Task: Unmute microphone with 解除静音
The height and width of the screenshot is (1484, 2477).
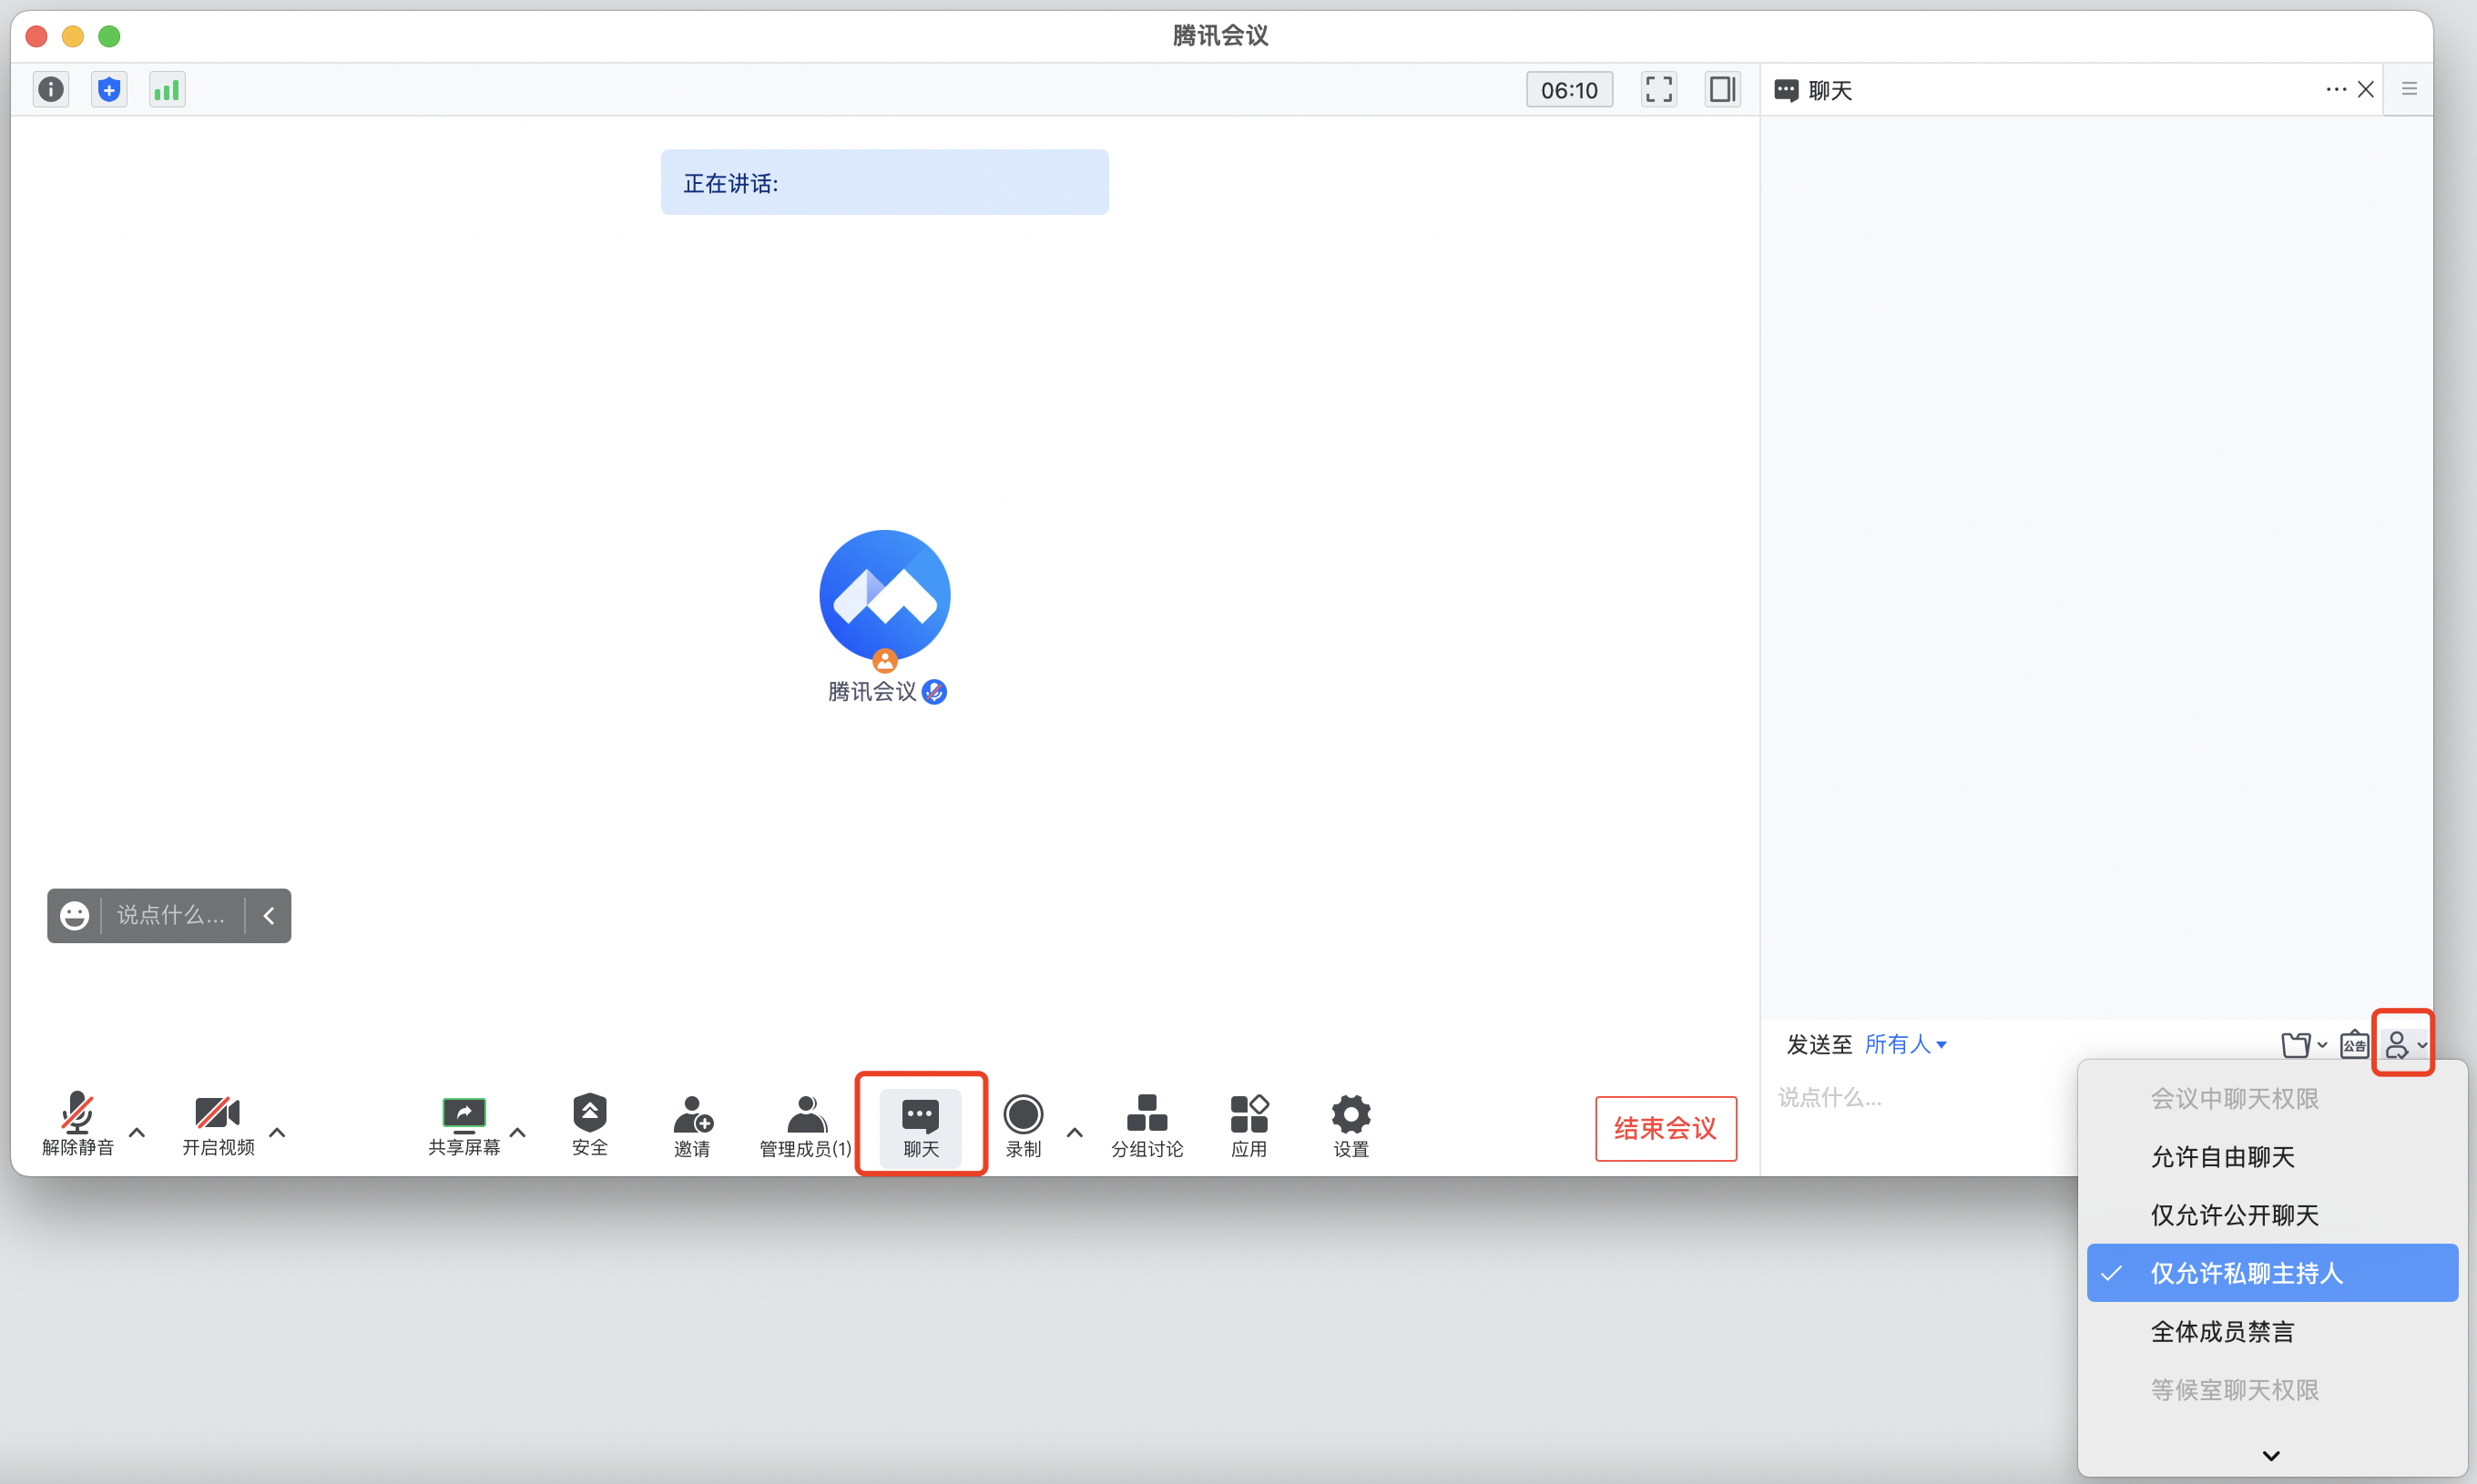Action: click(x=78, y=1125)
